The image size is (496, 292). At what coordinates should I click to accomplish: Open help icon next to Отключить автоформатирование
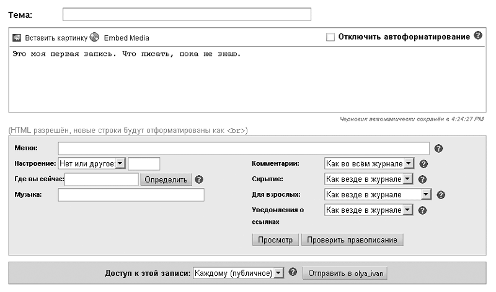click(478, 36)
